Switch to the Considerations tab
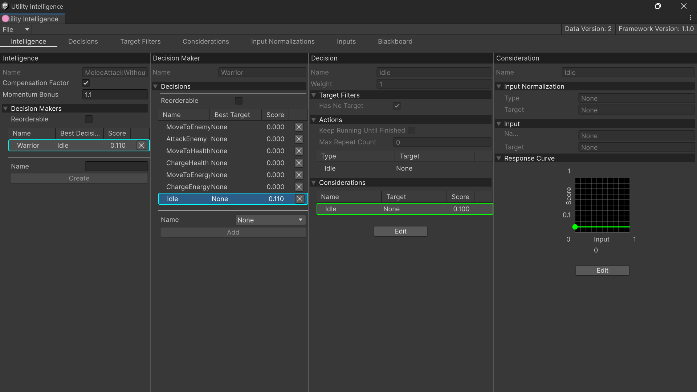The height and width of the screenshot is (392, 697). pyautogui.click(x=206, y=41)
